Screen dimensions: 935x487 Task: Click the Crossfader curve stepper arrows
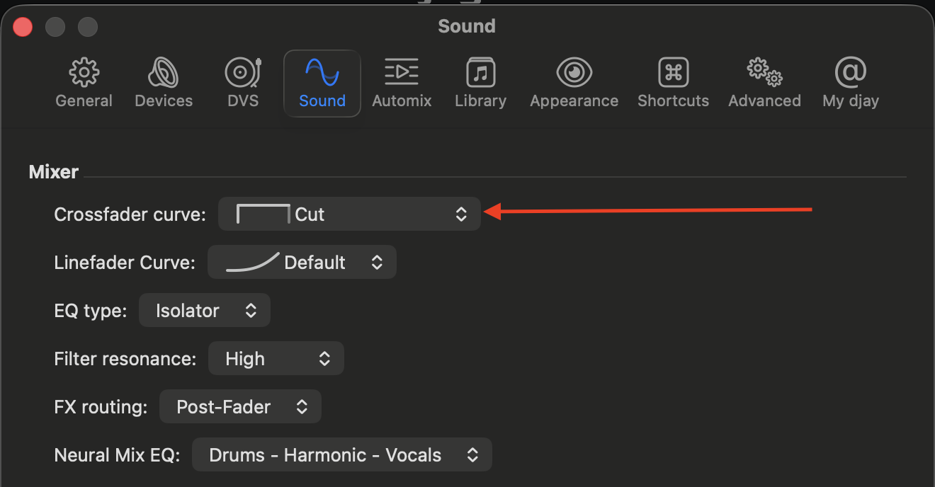coord(461,214)
